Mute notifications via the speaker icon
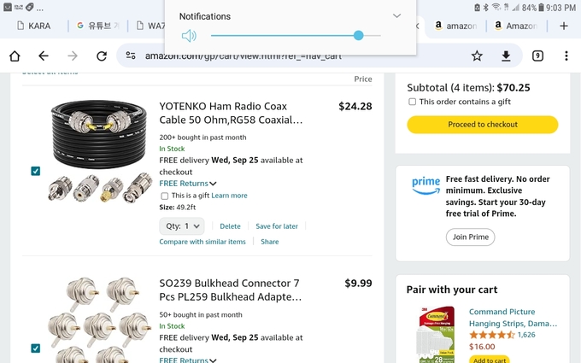 (x=189, y=36)
